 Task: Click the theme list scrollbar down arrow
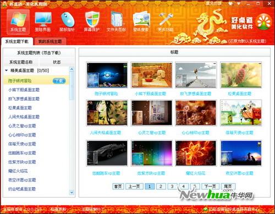point(71,192)
